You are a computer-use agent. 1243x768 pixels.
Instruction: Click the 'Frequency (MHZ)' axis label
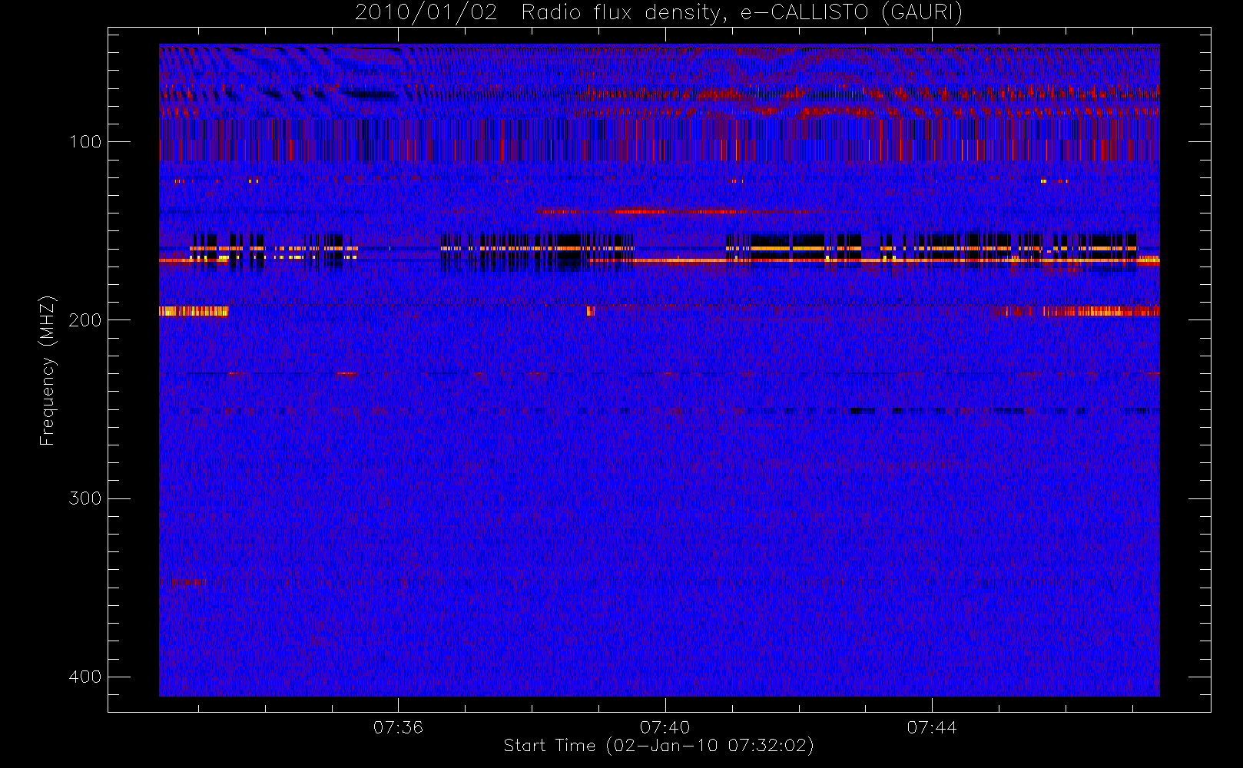coord(48,370)
